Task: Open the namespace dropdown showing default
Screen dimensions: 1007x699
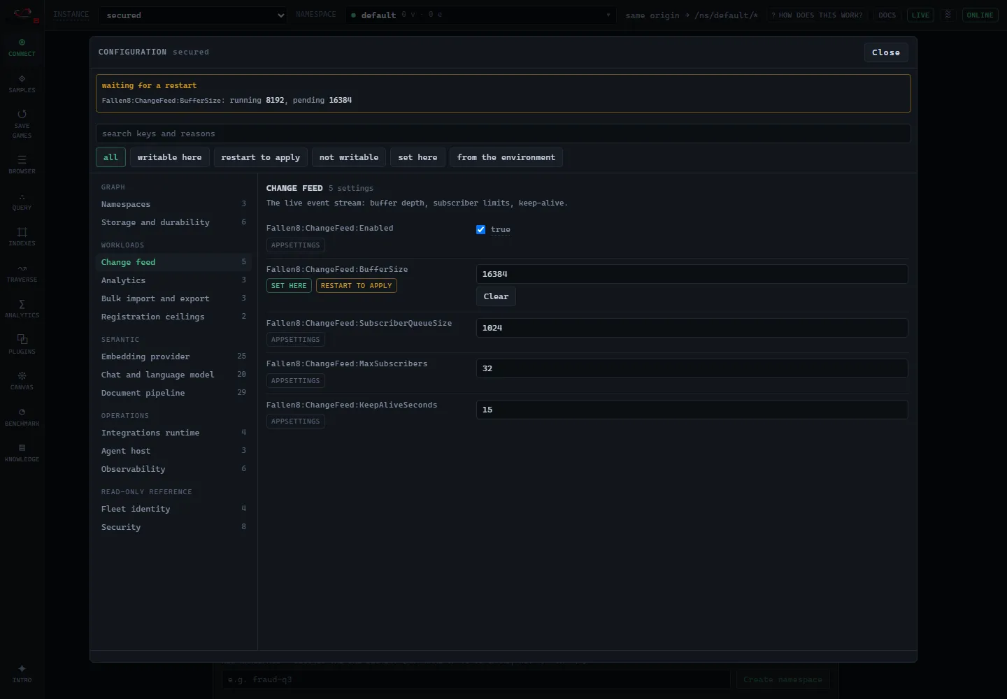Action: coord(480,15)
